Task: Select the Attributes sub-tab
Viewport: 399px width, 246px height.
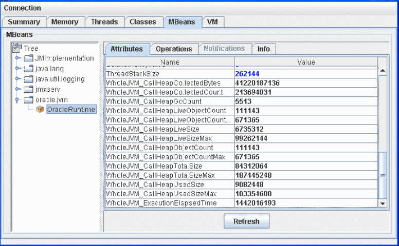Action: 126,49
